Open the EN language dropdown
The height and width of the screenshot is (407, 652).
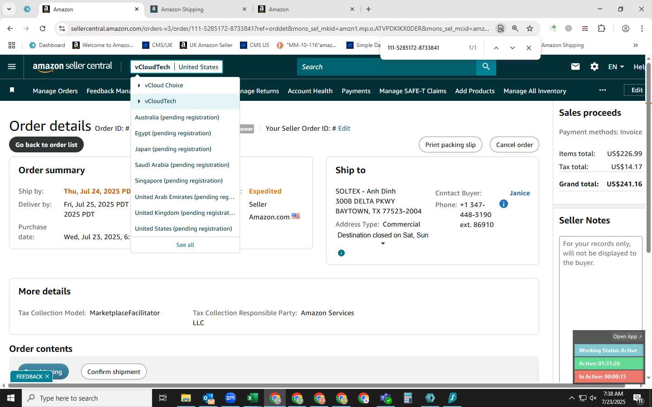click(x=616, y=66)
